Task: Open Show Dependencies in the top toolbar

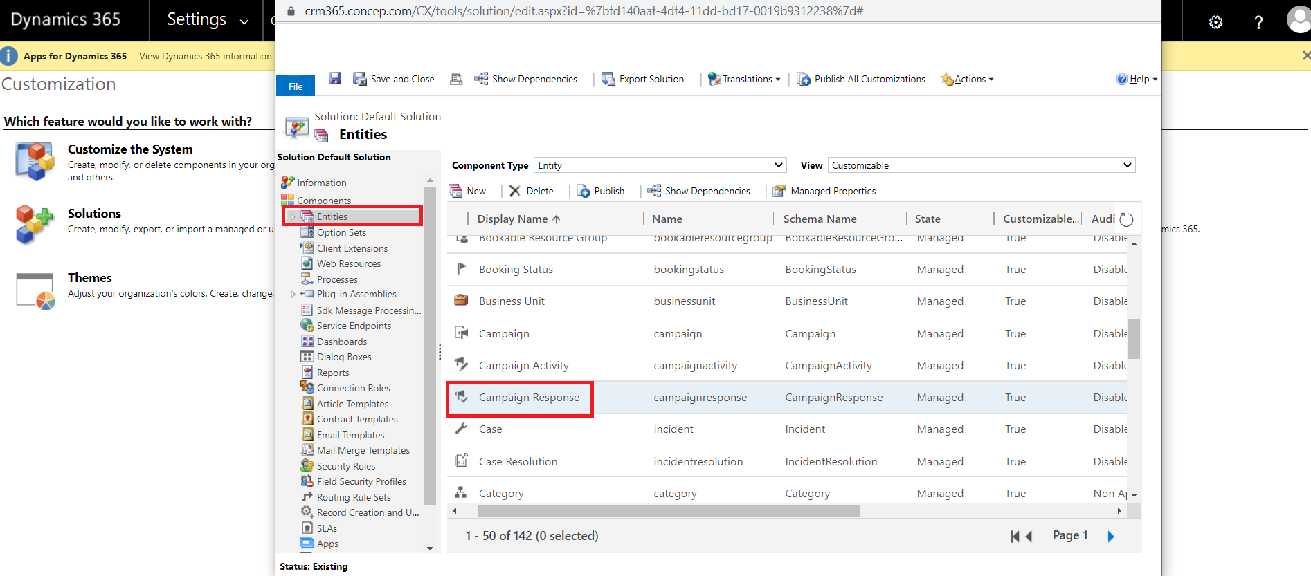Action: point(526,79)
